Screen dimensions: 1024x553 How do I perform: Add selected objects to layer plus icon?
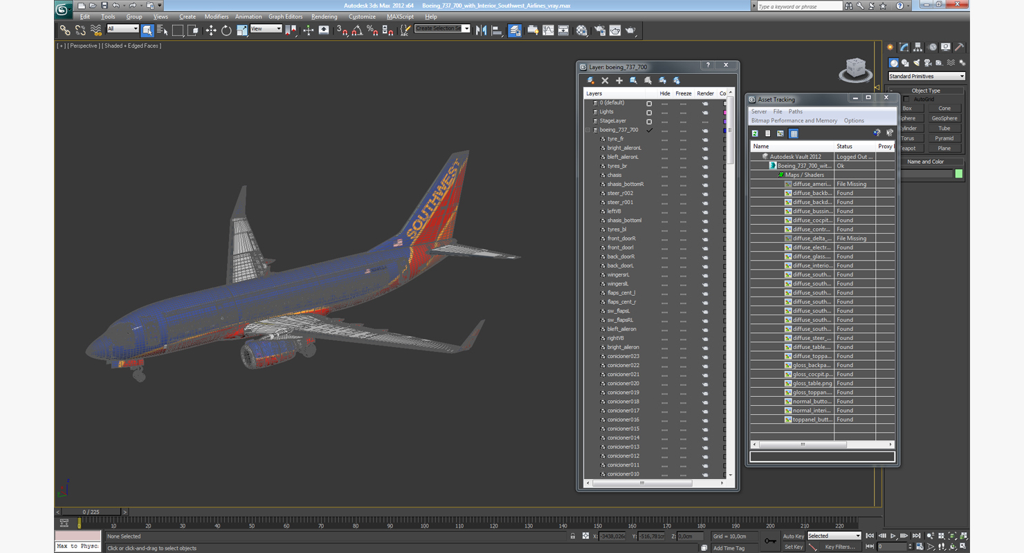619,81
